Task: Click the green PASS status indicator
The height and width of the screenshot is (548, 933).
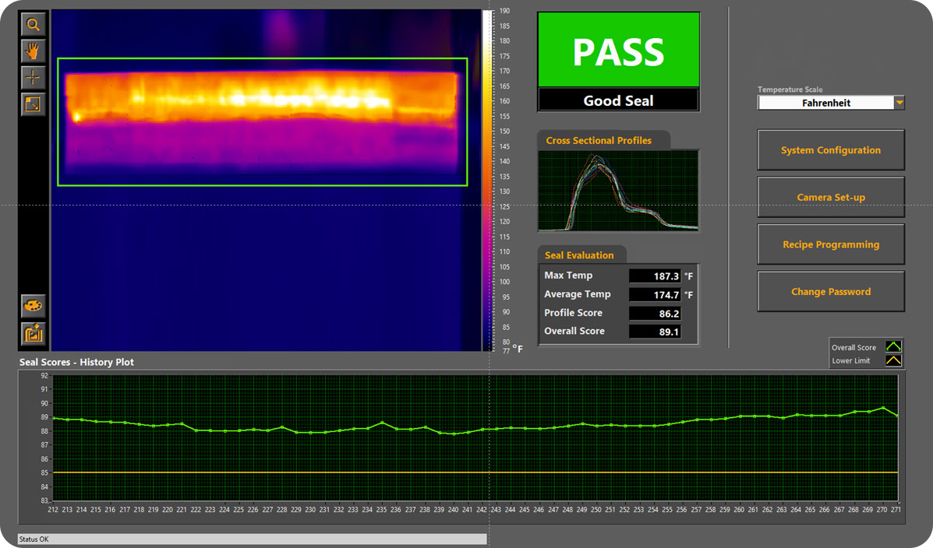Action: click(619, 51)
